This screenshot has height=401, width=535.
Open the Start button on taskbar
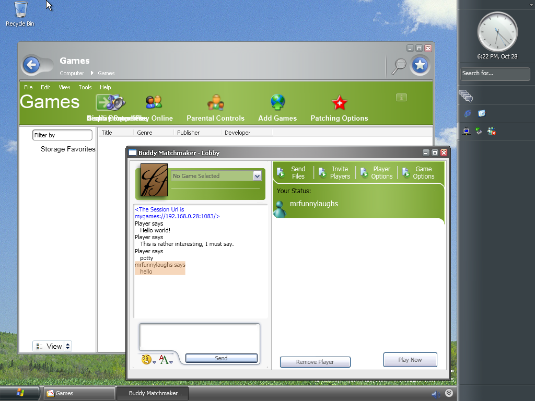(20, 393)
